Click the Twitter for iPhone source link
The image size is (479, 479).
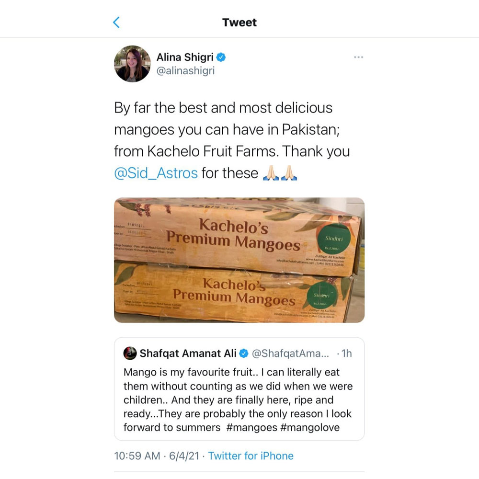click(x=251, y=456)
